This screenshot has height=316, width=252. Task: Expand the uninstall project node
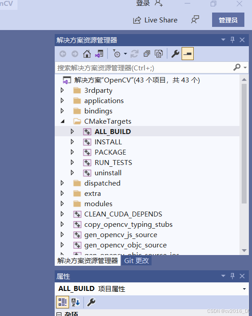pyautogui.click(x=72, y=173)
